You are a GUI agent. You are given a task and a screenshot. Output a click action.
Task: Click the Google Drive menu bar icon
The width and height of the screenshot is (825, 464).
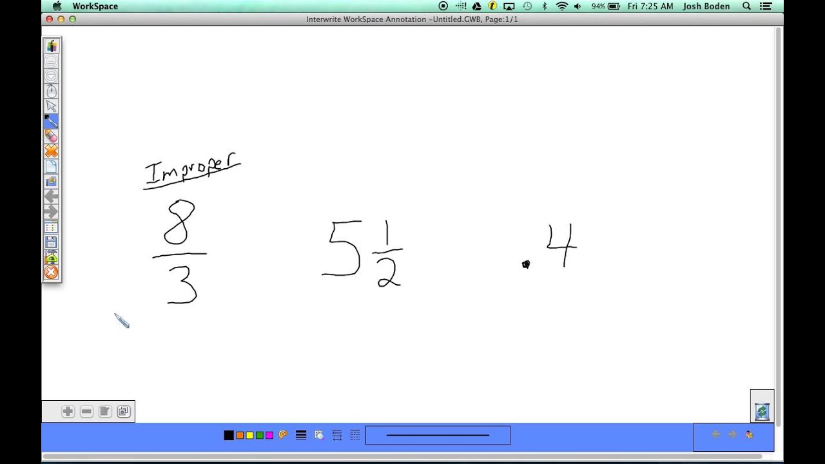(477, 6)
